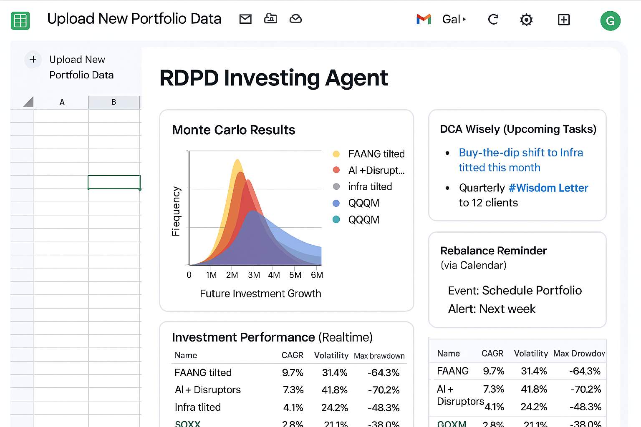Click the cloud sync status icon
Image resolution: width=641 pixels, height=427 pixels.
(x=295, y=19)
